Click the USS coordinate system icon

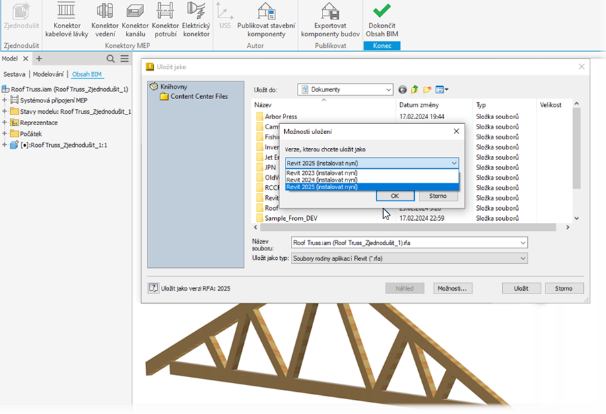pos(224,16)
